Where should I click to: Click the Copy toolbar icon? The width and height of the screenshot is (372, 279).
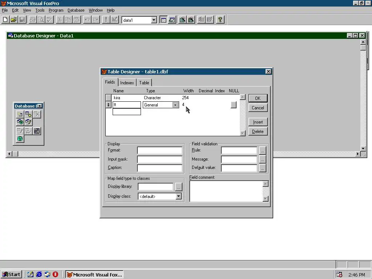click(x=68, y=20)
